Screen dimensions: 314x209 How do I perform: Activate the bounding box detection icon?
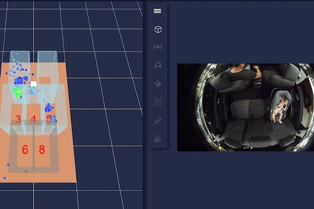pos(158,102)
